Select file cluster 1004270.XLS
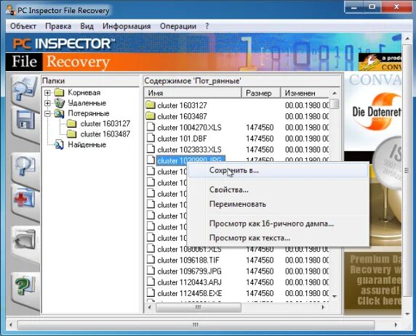 pyautogui.click(x=189, y=128)
